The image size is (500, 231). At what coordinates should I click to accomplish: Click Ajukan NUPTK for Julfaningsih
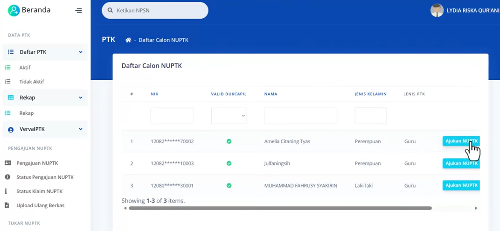461,163
